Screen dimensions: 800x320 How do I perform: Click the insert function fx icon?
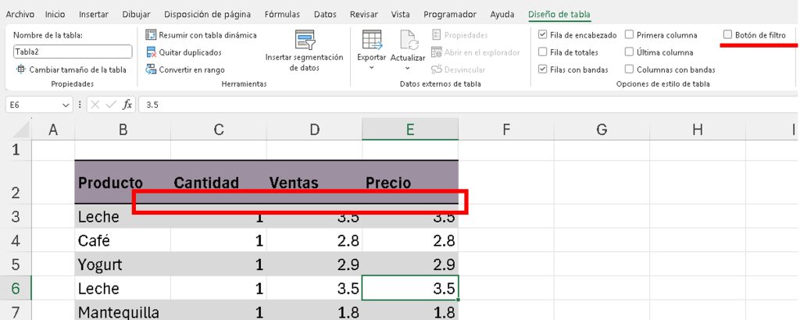point(127,105)
